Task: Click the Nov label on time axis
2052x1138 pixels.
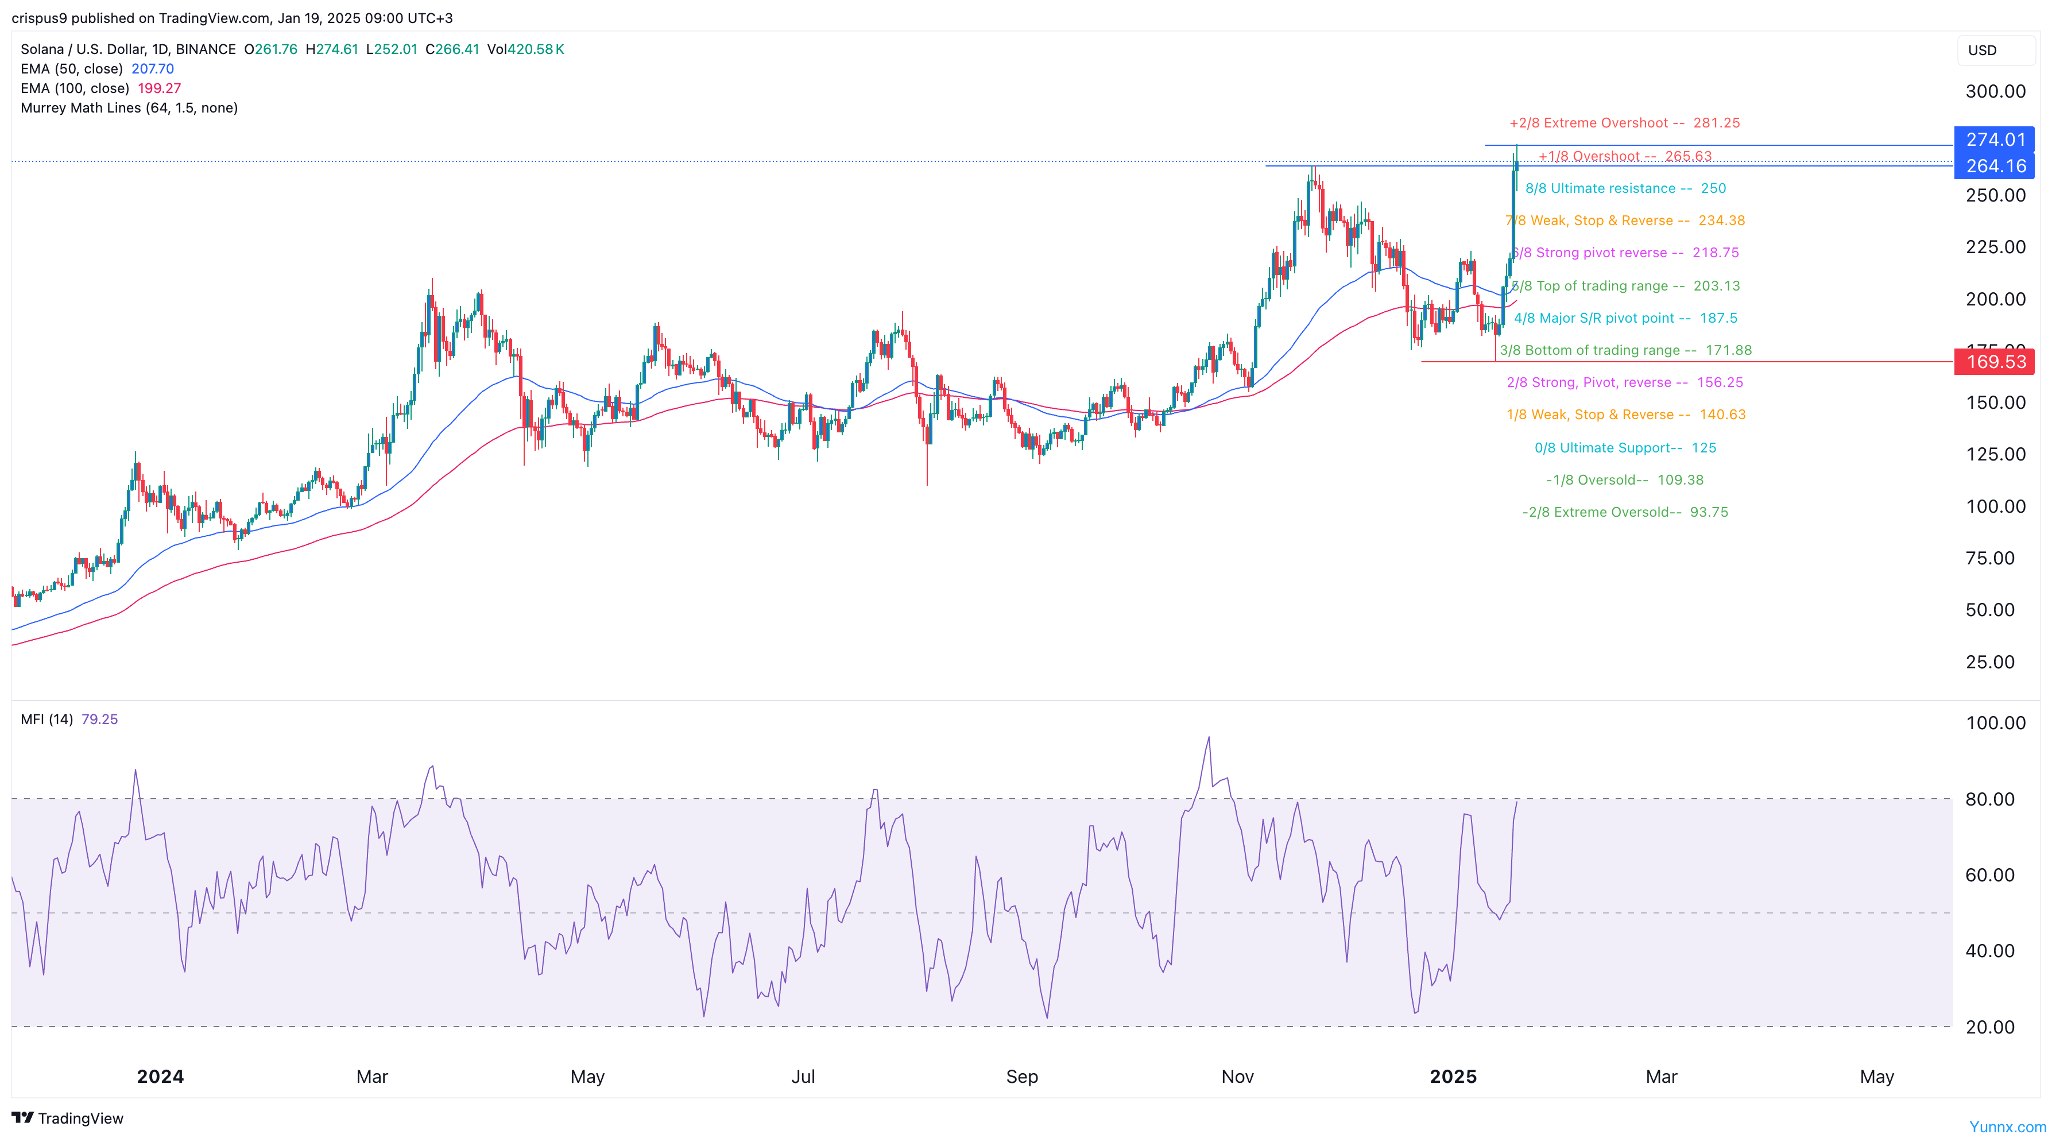Action: [1237, 1077]
